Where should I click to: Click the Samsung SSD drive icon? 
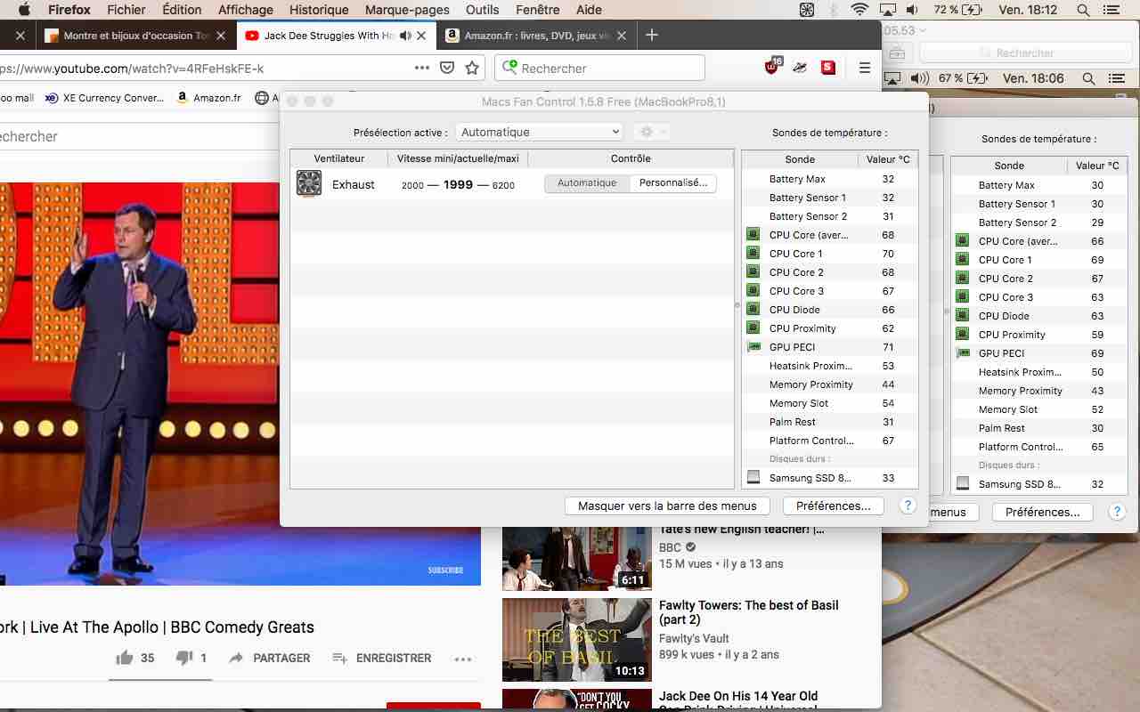click(753, 478)
